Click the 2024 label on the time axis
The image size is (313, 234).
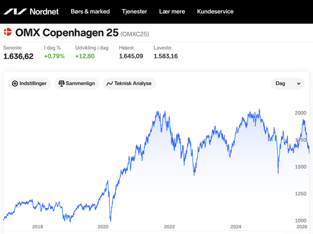coord(236,226)
